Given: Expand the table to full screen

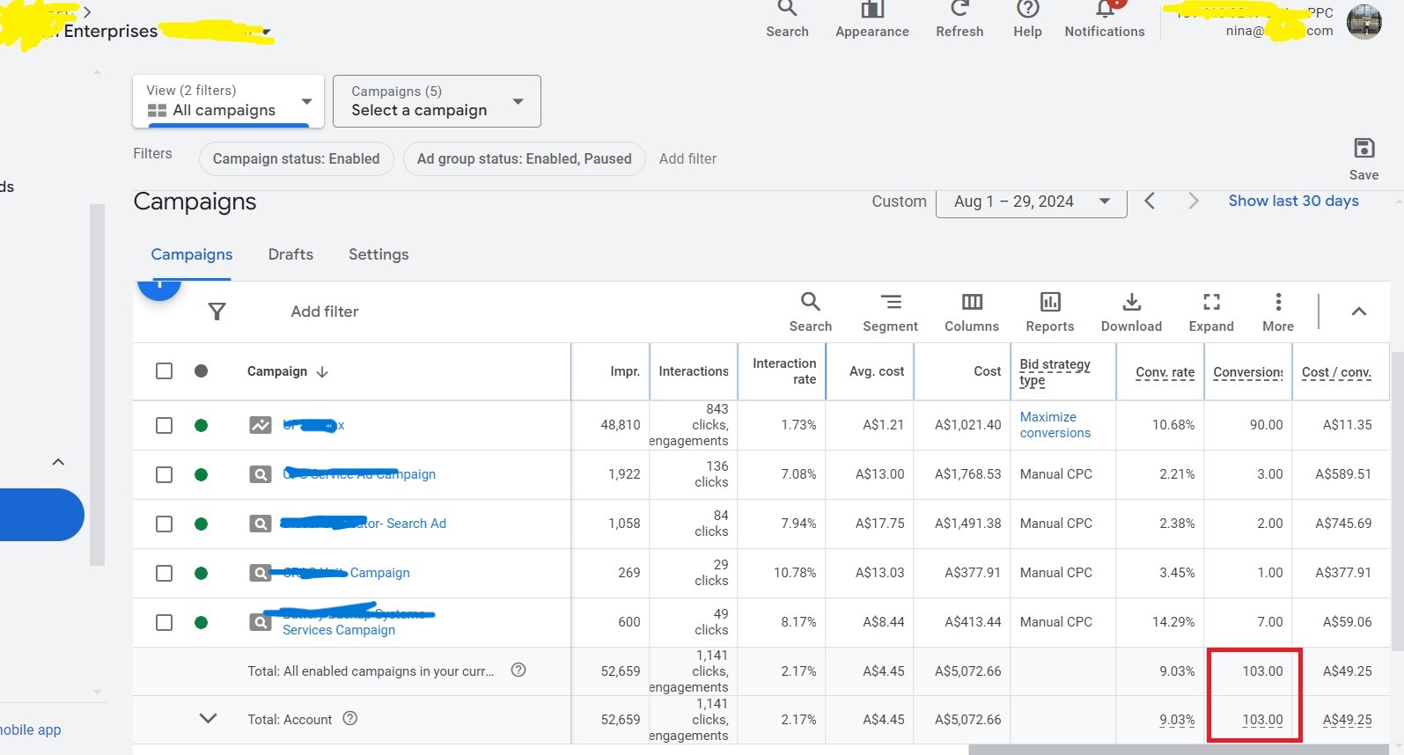Looking at the screenshot, I should (x=1211, y=303).
